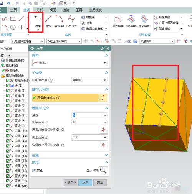Toggle checkbox of 直线 (9) feature

pos(8,126)
